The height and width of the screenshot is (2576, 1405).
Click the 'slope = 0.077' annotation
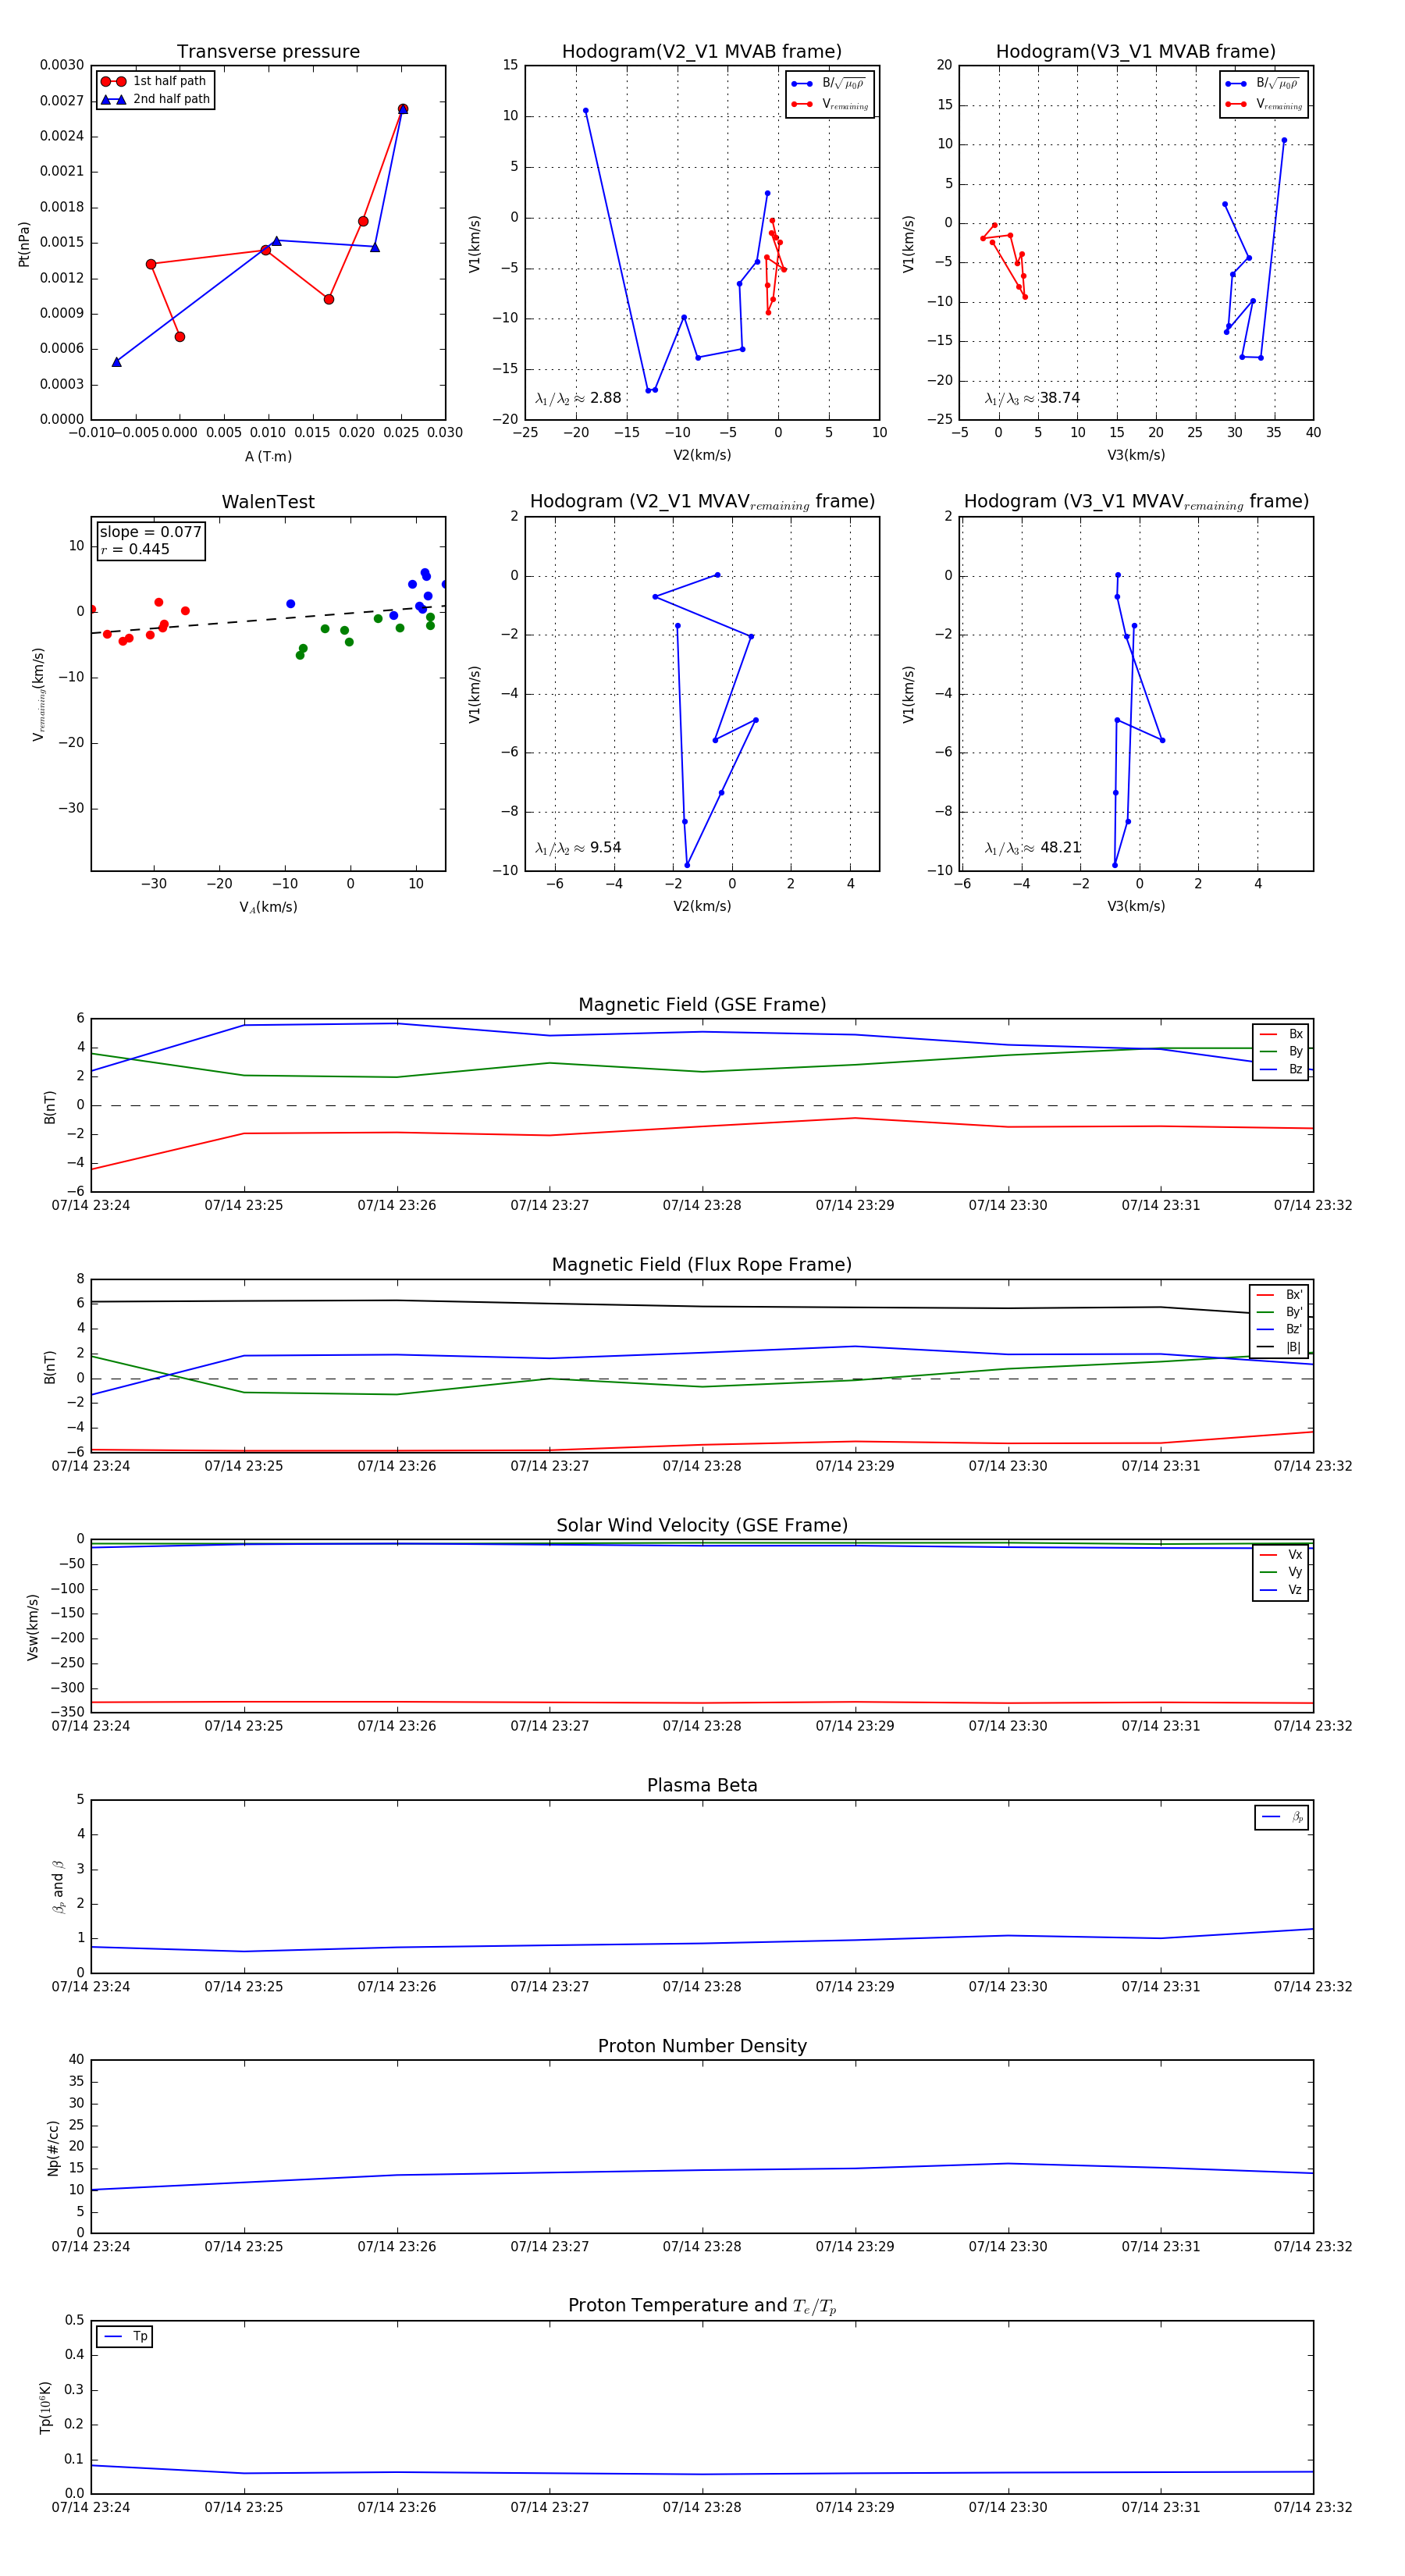pyautogui.click(x=150, y=532)
